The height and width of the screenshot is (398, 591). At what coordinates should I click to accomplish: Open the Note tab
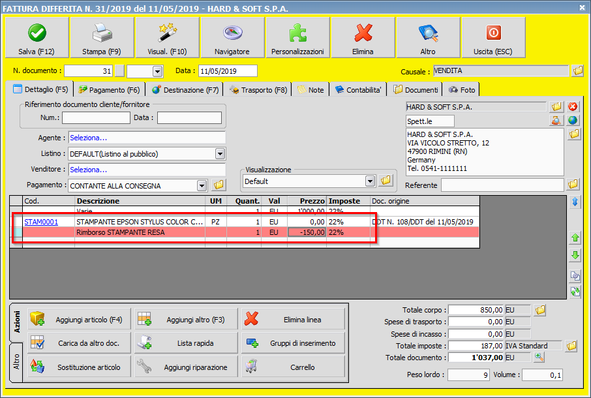point(311,89)
